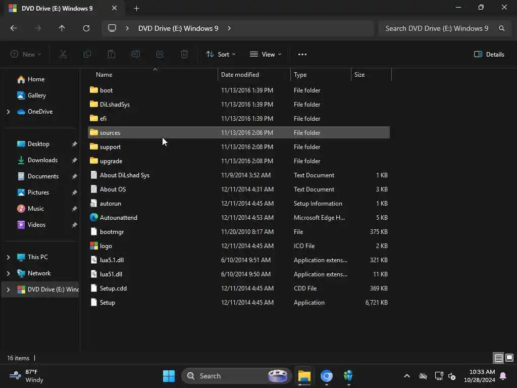Open Pictures quick access folder

pyautogui.click(x=38, y=192)
